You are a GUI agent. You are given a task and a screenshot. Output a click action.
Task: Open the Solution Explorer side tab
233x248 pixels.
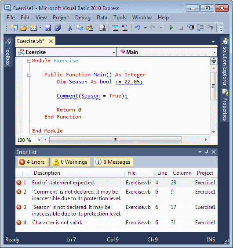225,62
